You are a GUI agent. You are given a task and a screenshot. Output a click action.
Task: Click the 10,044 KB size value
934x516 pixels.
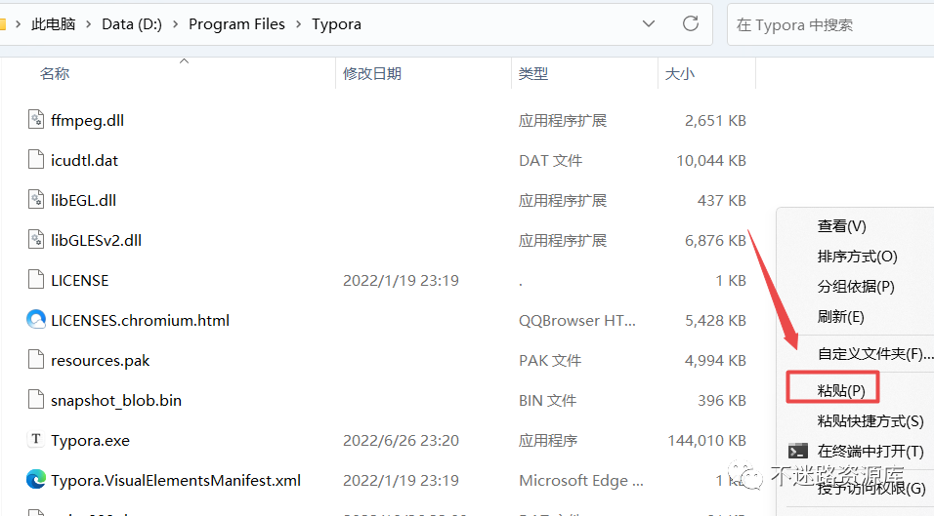(711, 161)
